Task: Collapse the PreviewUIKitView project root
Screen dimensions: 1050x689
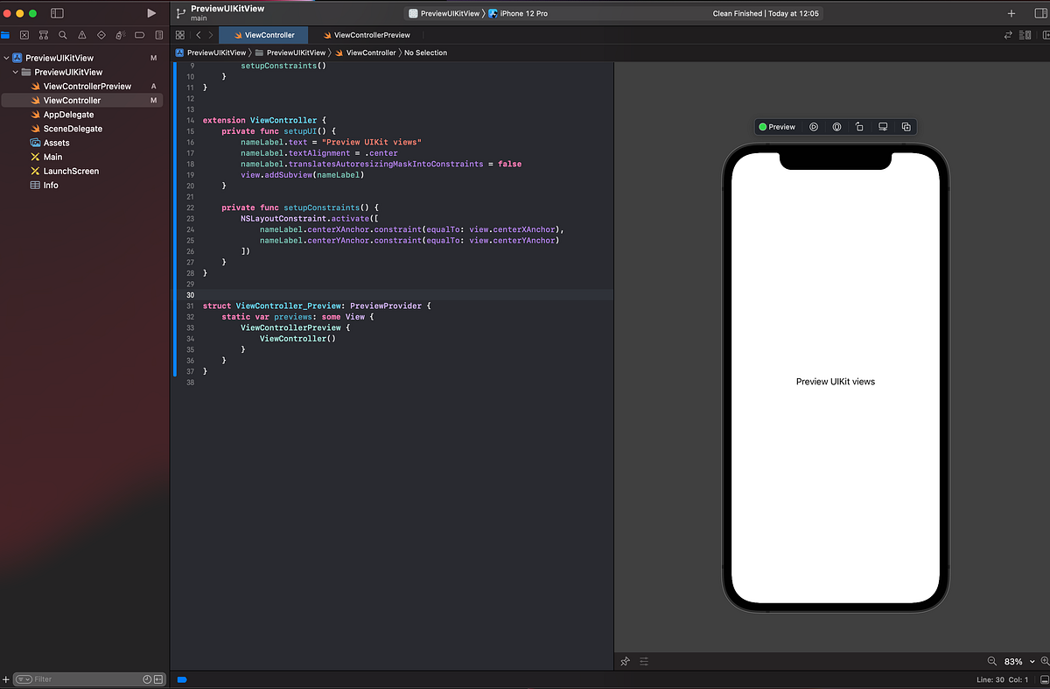Action: (x=7, y=58)
